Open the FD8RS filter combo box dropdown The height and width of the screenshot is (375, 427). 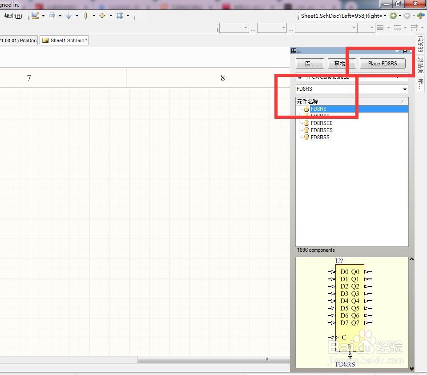pyautogui.click(x=405, y=89)
